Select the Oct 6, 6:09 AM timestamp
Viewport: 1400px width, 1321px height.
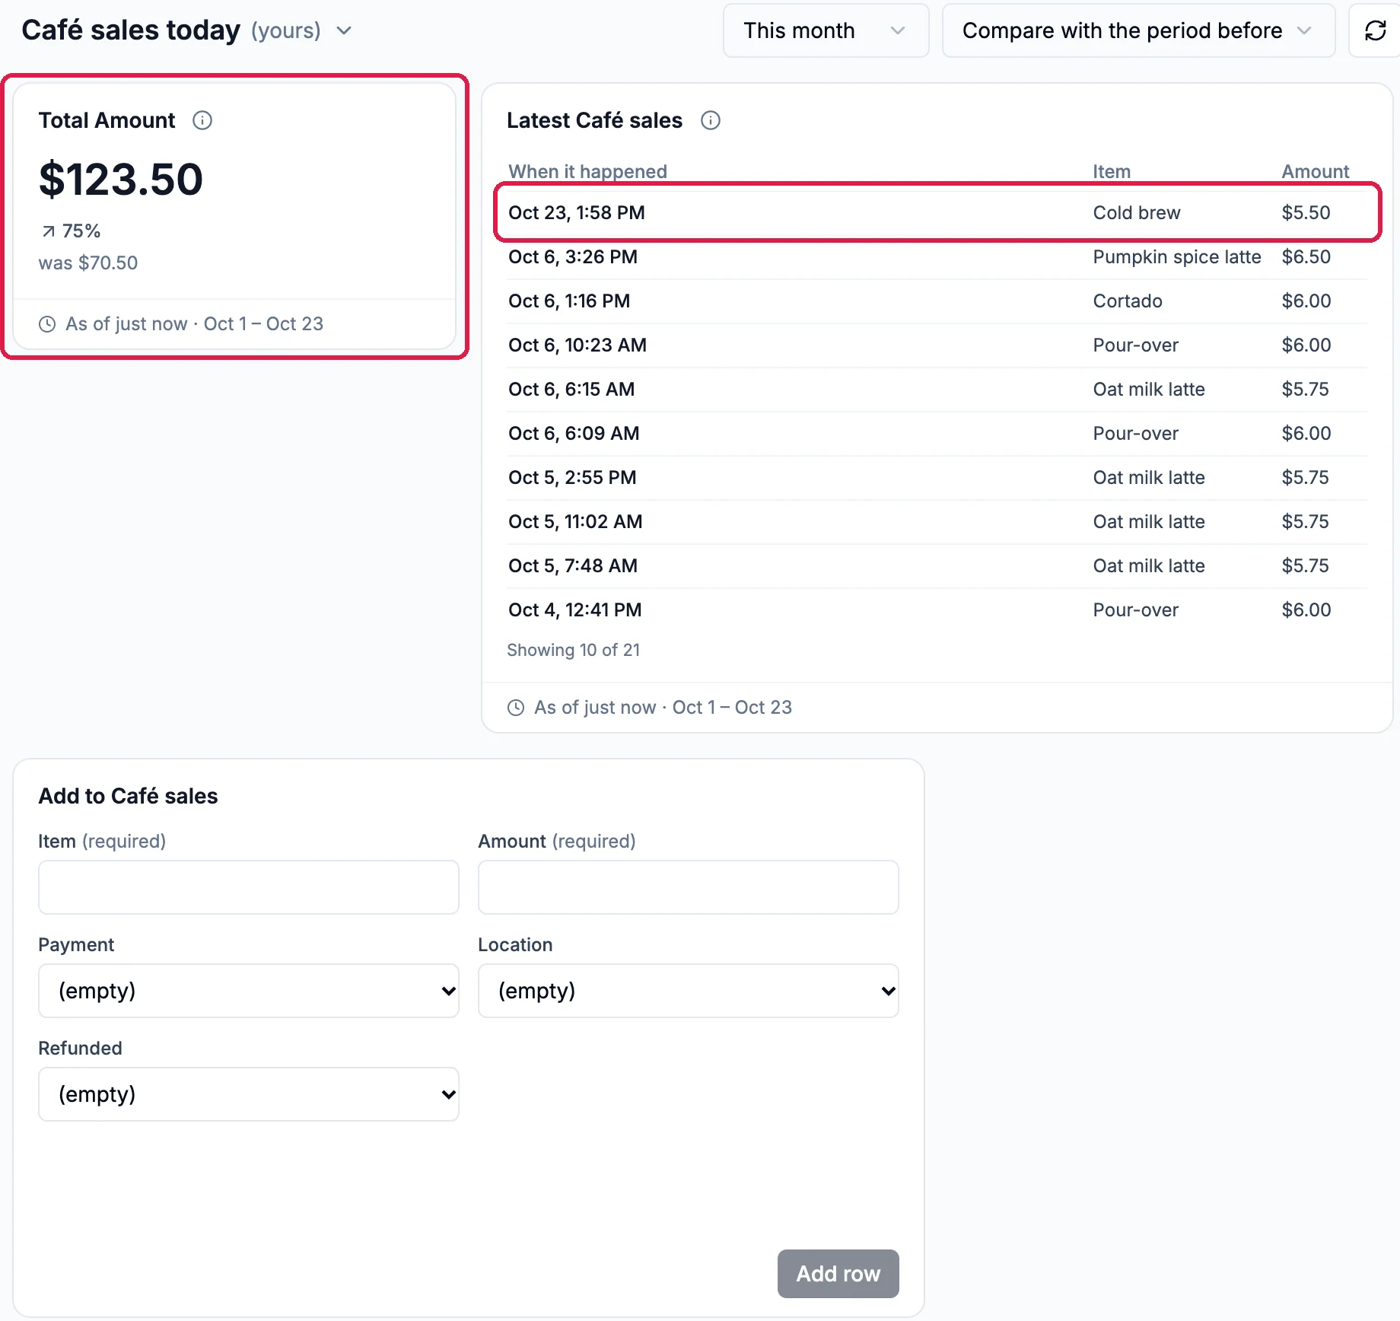point(574,434)
